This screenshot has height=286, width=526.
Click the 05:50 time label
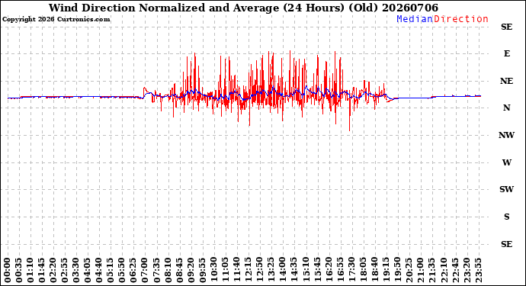click(x=122, y=271)
